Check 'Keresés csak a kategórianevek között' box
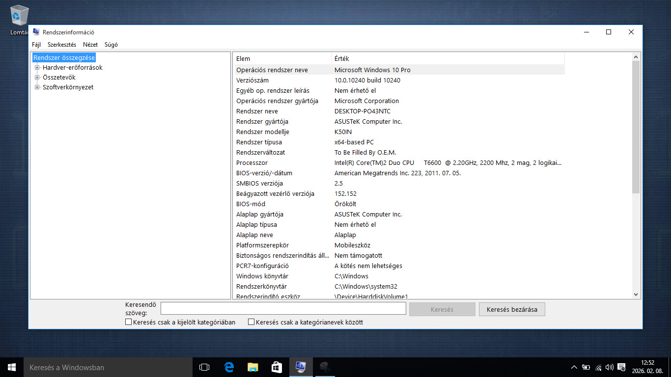This screenshot has width=671, height=377. click(252, 323)
